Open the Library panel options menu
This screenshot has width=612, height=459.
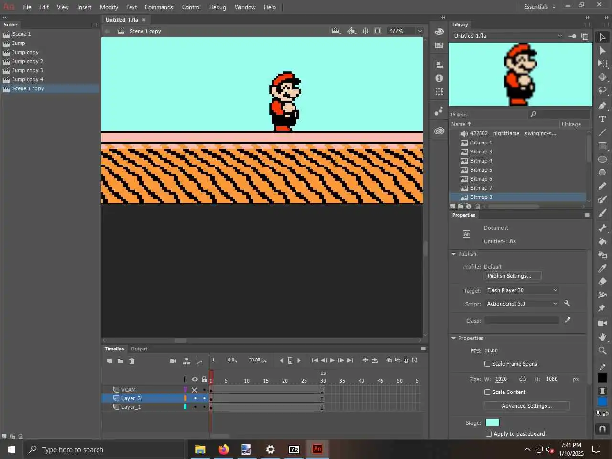[587, 25]
